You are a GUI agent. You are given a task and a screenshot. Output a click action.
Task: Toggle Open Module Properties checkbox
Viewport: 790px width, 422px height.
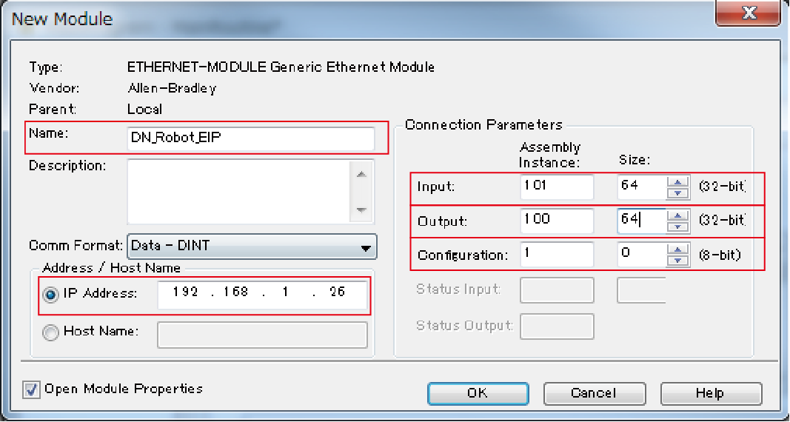[32, 389]
